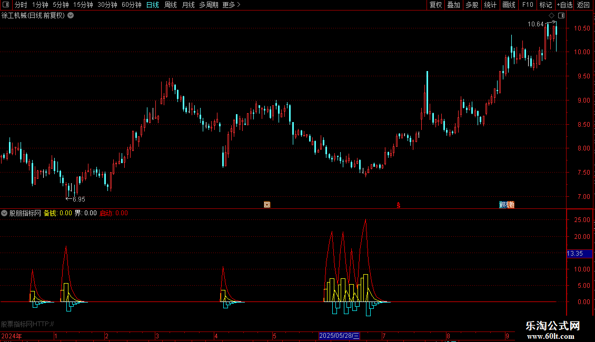Click the diamond icon above price axis

click(552, 16)
